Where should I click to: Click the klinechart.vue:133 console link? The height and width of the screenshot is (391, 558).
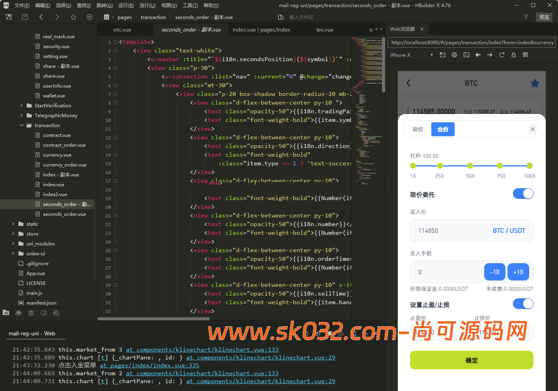(x=202, y=350)
